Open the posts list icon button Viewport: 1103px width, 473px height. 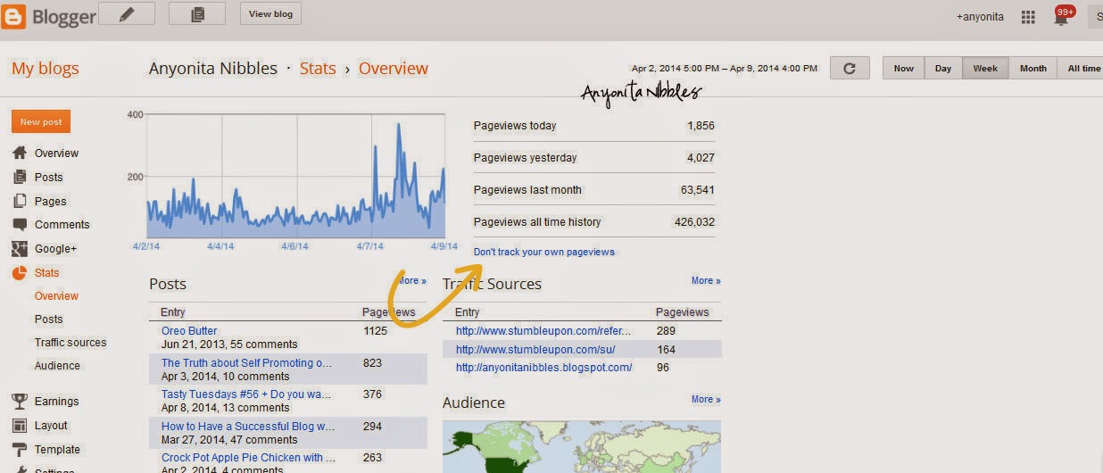tap(196, 13)
